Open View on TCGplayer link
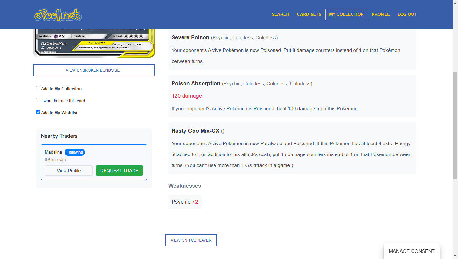Image resolution: width=458 pixels, height=259 pixels. click(x=191, y=240)
